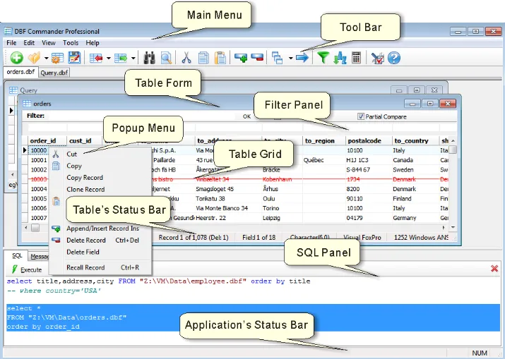Click the green funnel Filter icon
The height and width of the screenshot is (359, 505).
[x=323, y=58]
